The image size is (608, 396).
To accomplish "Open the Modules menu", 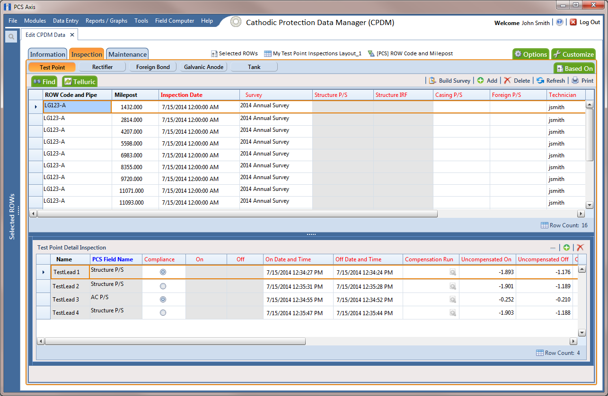I will click(x=35, y=21).
